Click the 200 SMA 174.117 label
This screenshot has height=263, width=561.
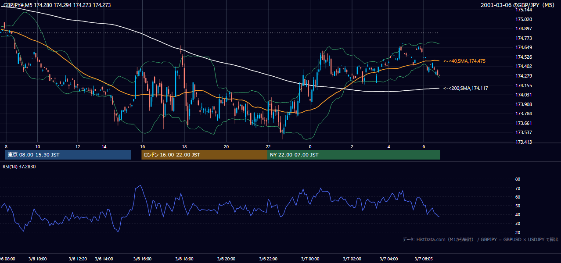coord(465,88)
